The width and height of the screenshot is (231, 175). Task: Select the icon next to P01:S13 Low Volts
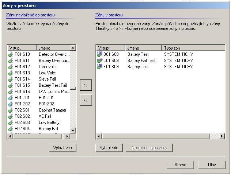click(x=10, y=73)
